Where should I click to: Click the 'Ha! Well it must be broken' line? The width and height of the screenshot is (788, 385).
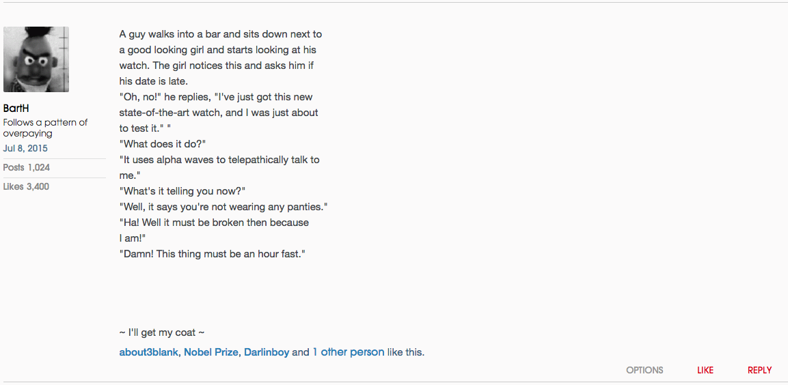[214, 223]
